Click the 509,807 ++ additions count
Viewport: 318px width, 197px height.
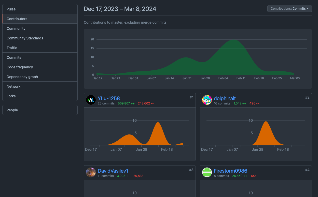[126, 103]
